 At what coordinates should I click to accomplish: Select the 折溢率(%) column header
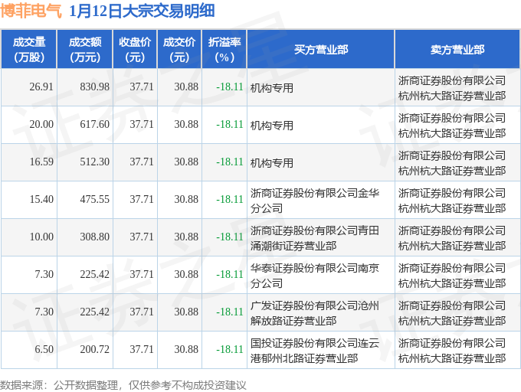(x=224, y=50)
